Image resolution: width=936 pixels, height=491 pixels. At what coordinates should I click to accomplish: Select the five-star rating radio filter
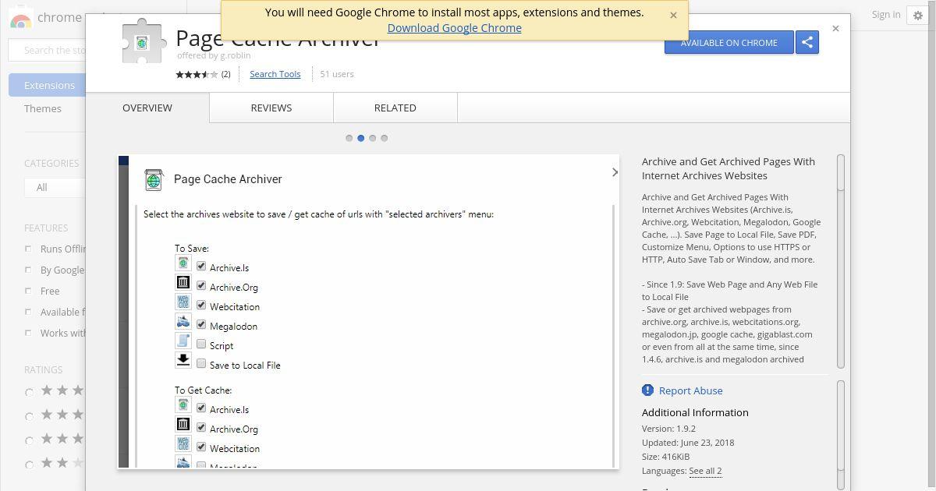pyautogui.click(x=30, y=392)
